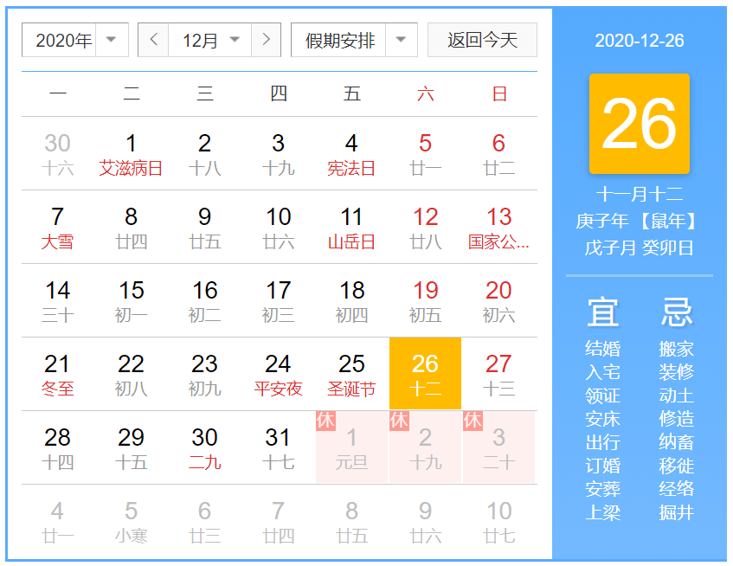Viewport: 733px width, 566px height.
Task: Select January 2 十九 holiday cell
Action: (x=426, y=447)
